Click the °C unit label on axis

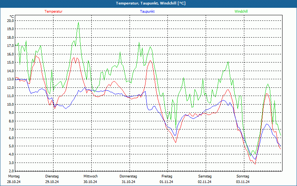[12, 17]
